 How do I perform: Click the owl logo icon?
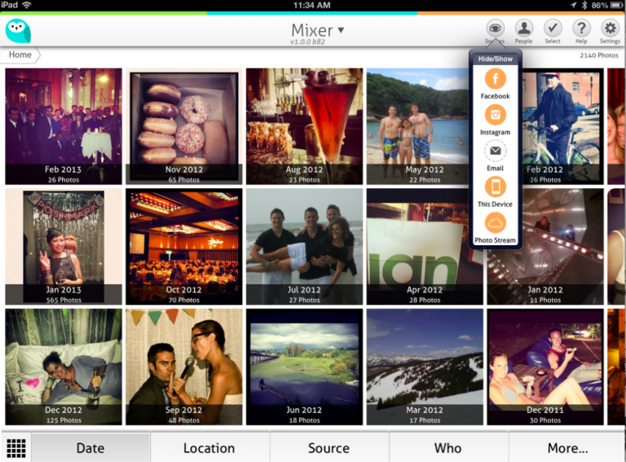(17, 30)
